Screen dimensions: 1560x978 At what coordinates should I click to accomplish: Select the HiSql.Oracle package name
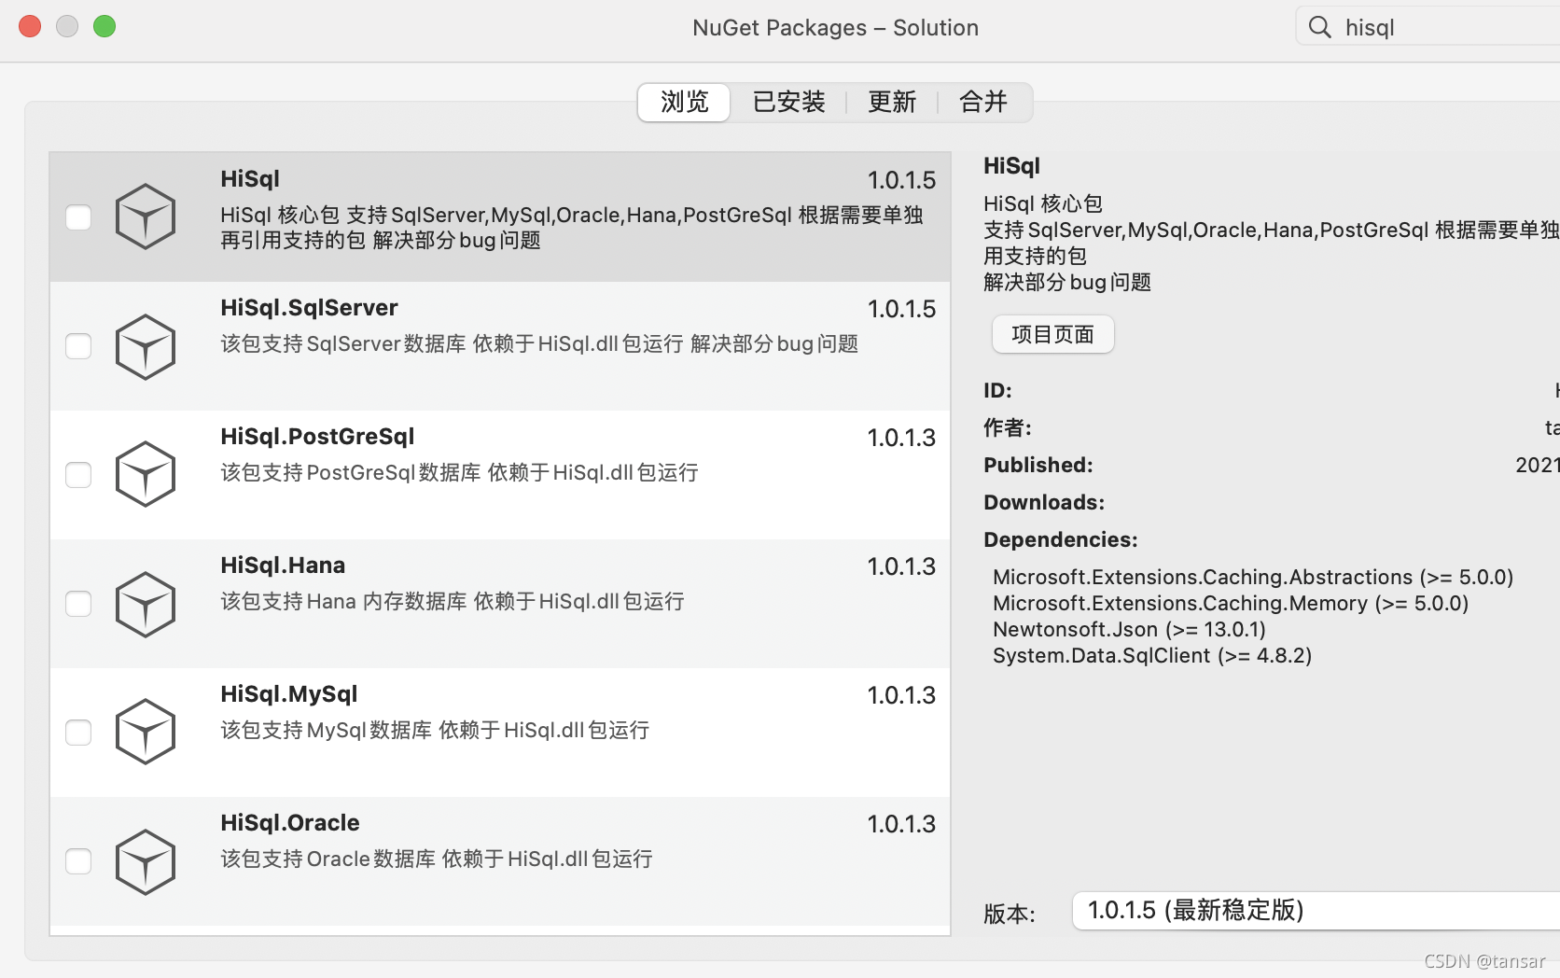(x=290, y=823)
